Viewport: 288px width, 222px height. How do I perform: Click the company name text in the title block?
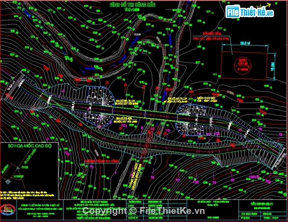pos(40,207)
